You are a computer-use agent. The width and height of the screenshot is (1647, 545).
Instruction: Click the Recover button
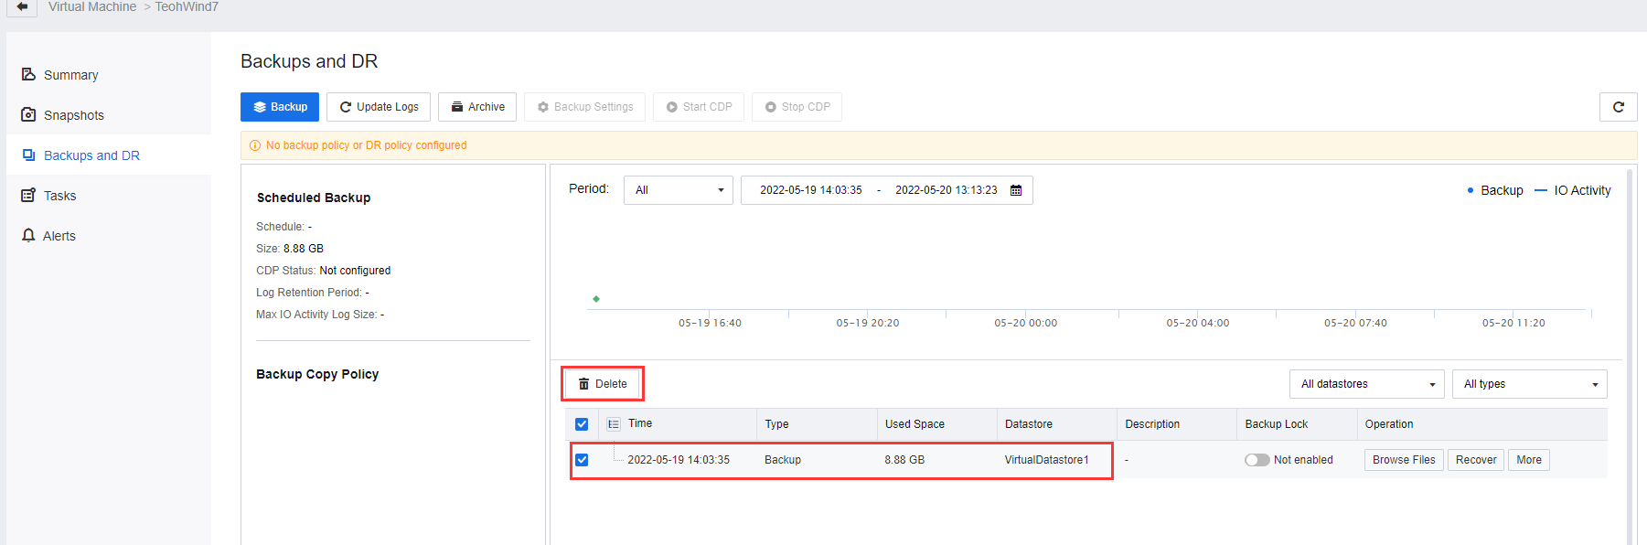coord(1475,460)
